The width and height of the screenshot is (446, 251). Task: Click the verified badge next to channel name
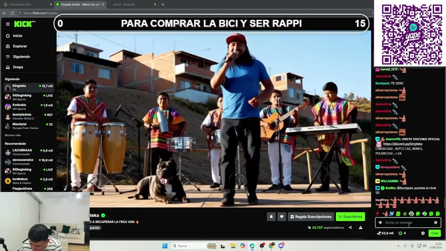pos(103,215)
